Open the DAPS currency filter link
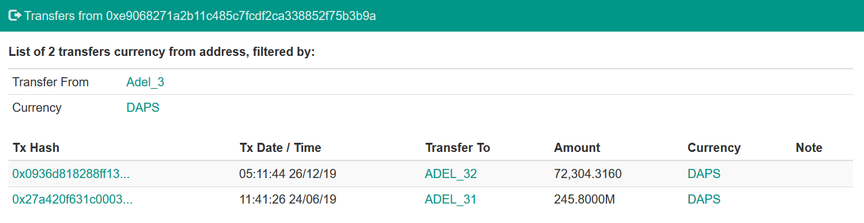 [x=142, y=108]
